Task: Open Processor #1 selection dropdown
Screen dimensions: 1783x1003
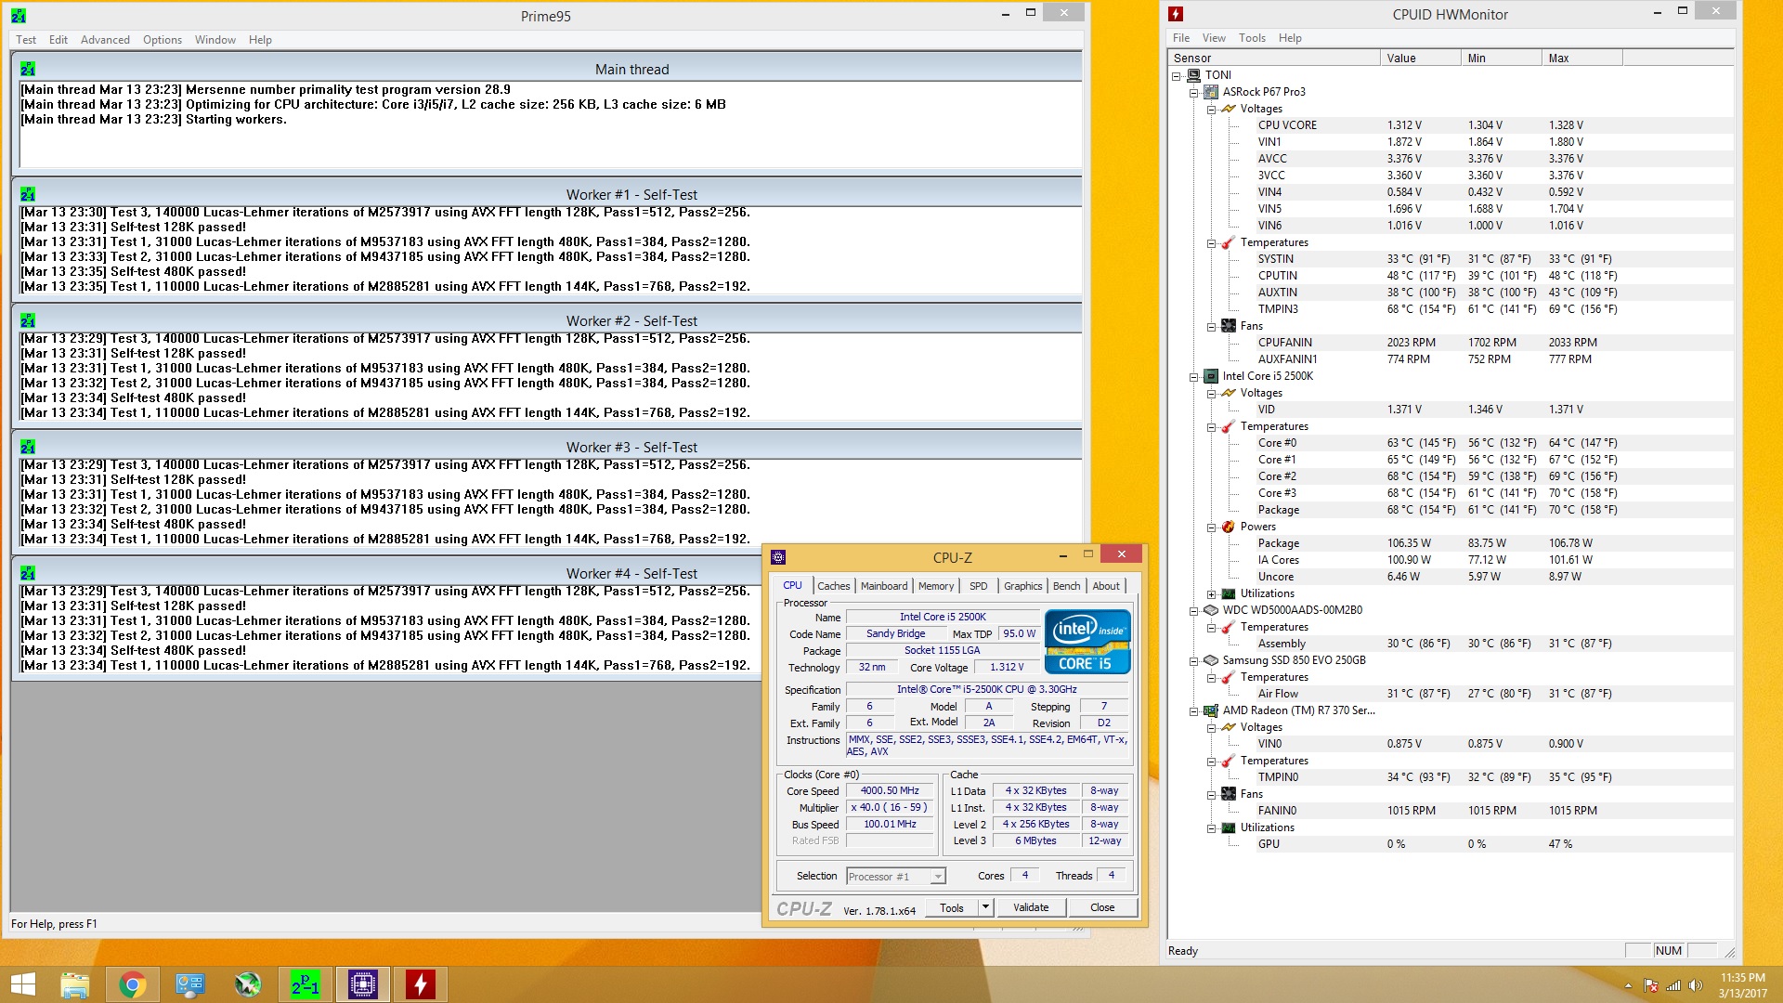Action: point(938,877)
